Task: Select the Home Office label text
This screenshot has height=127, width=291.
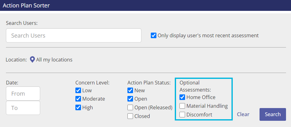Action: [201, 97]
